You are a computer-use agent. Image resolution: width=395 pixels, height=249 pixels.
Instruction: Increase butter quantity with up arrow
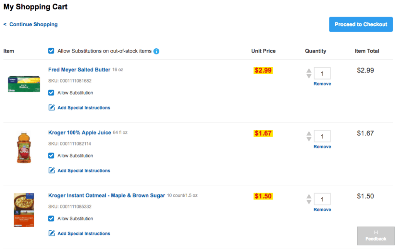[x=309, y=71]
